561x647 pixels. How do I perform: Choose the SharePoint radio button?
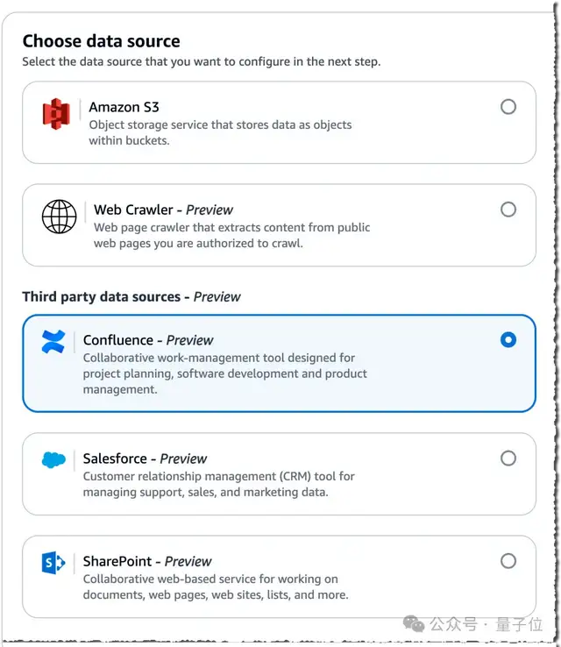click(508, 561)
